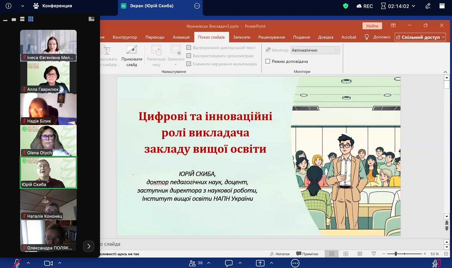Image resolution: width=452 pixels, height=268 pixels.
Task: Toggle the camera video icon
Action: 48,263
